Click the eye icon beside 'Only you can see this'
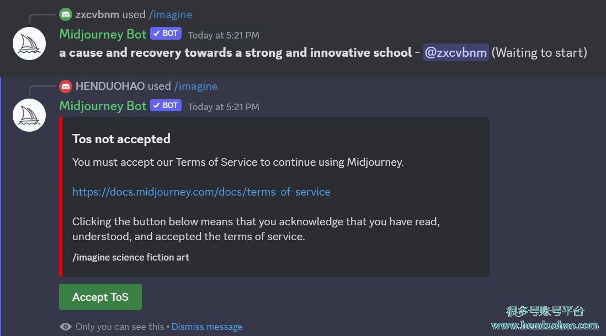Viewport: 606px width, 336px height. [x=66, y=327]
